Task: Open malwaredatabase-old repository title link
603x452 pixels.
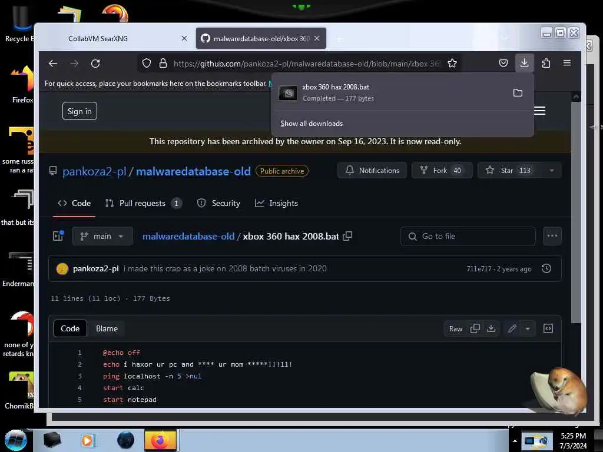Action: (x=193, y=171)
